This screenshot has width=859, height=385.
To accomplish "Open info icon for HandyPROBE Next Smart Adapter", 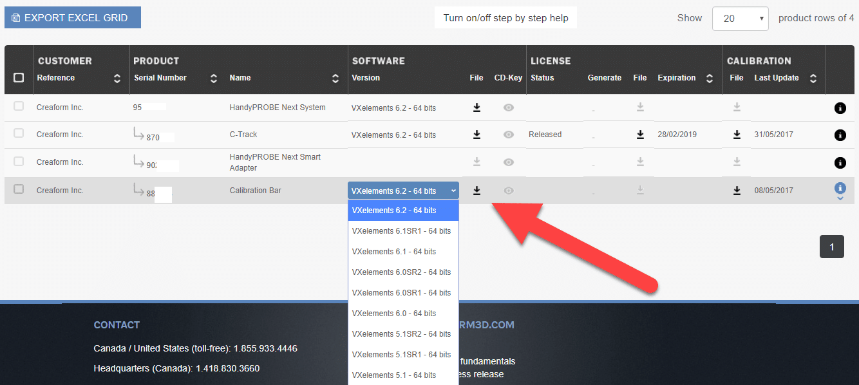I will pyautogui.click(x=840, y=163).
